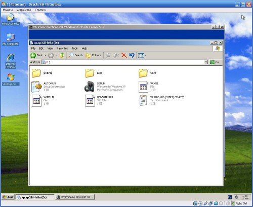
Task: Switch to Welcome to Microsoft taskbar button
Action: click(x=75, y=197)
